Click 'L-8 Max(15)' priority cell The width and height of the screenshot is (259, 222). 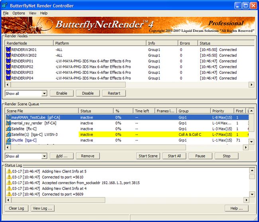[x=222, y=118]
